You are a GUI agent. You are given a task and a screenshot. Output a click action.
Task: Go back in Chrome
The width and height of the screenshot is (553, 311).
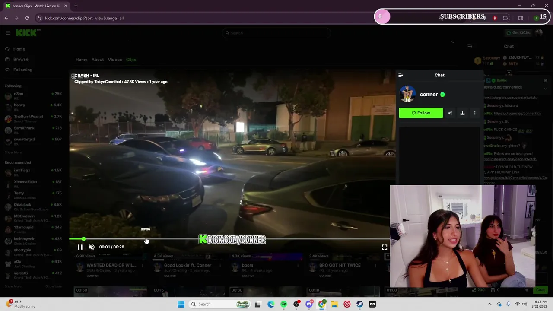tap(6, 18)
